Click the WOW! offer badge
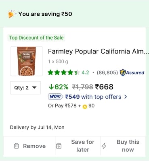This screenshot has width=149, height=161. click(x=55, y=97)
